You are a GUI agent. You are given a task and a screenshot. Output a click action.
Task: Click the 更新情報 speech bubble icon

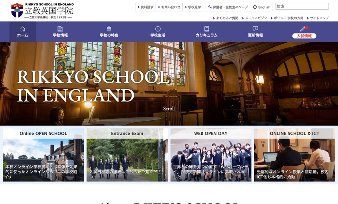click(255, 29)
